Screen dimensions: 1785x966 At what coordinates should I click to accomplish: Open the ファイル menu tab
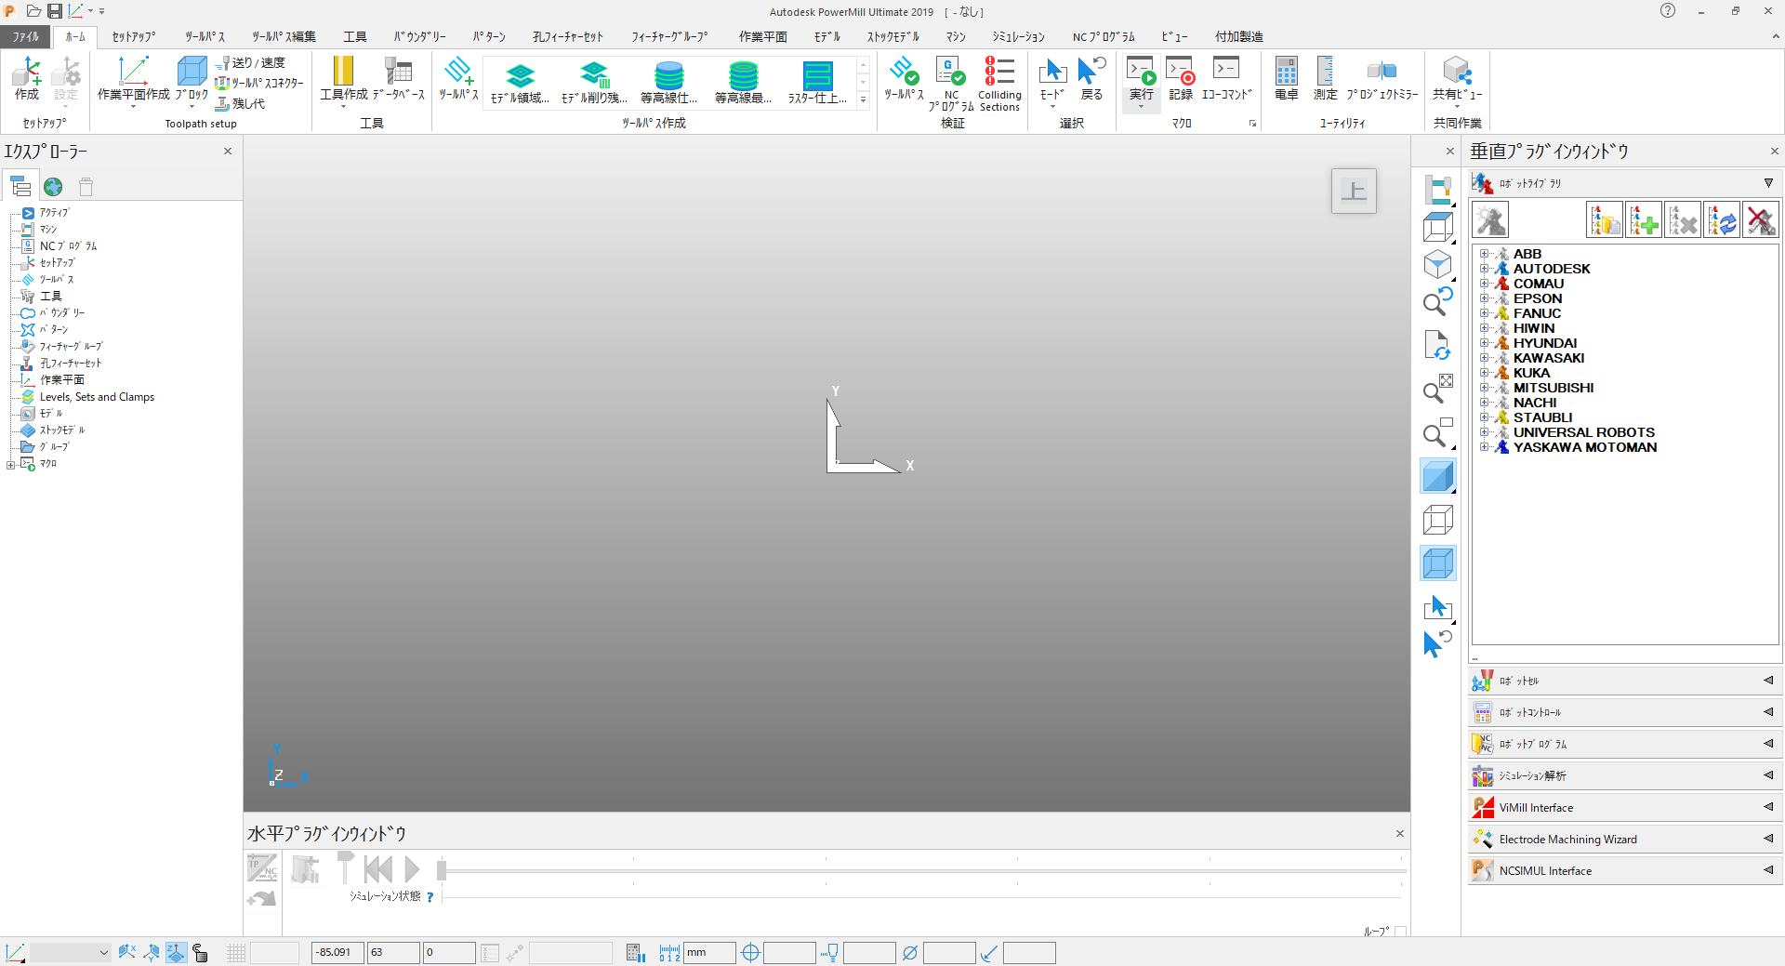pos(25,36)
